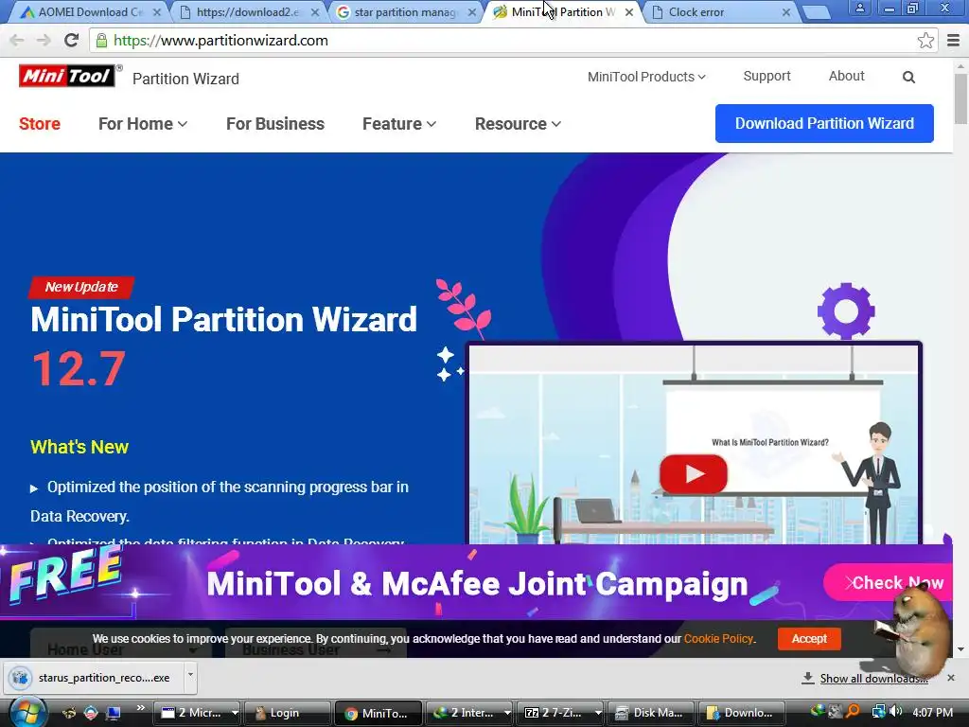Close the downloads bar
The width and height of the screenshot is (969, 727).
tap(951, 678)
